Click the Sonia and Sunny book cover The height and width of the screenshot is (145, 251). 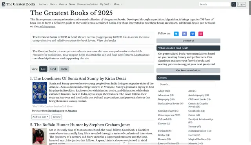pyautogui.click(x=40, y=93)
